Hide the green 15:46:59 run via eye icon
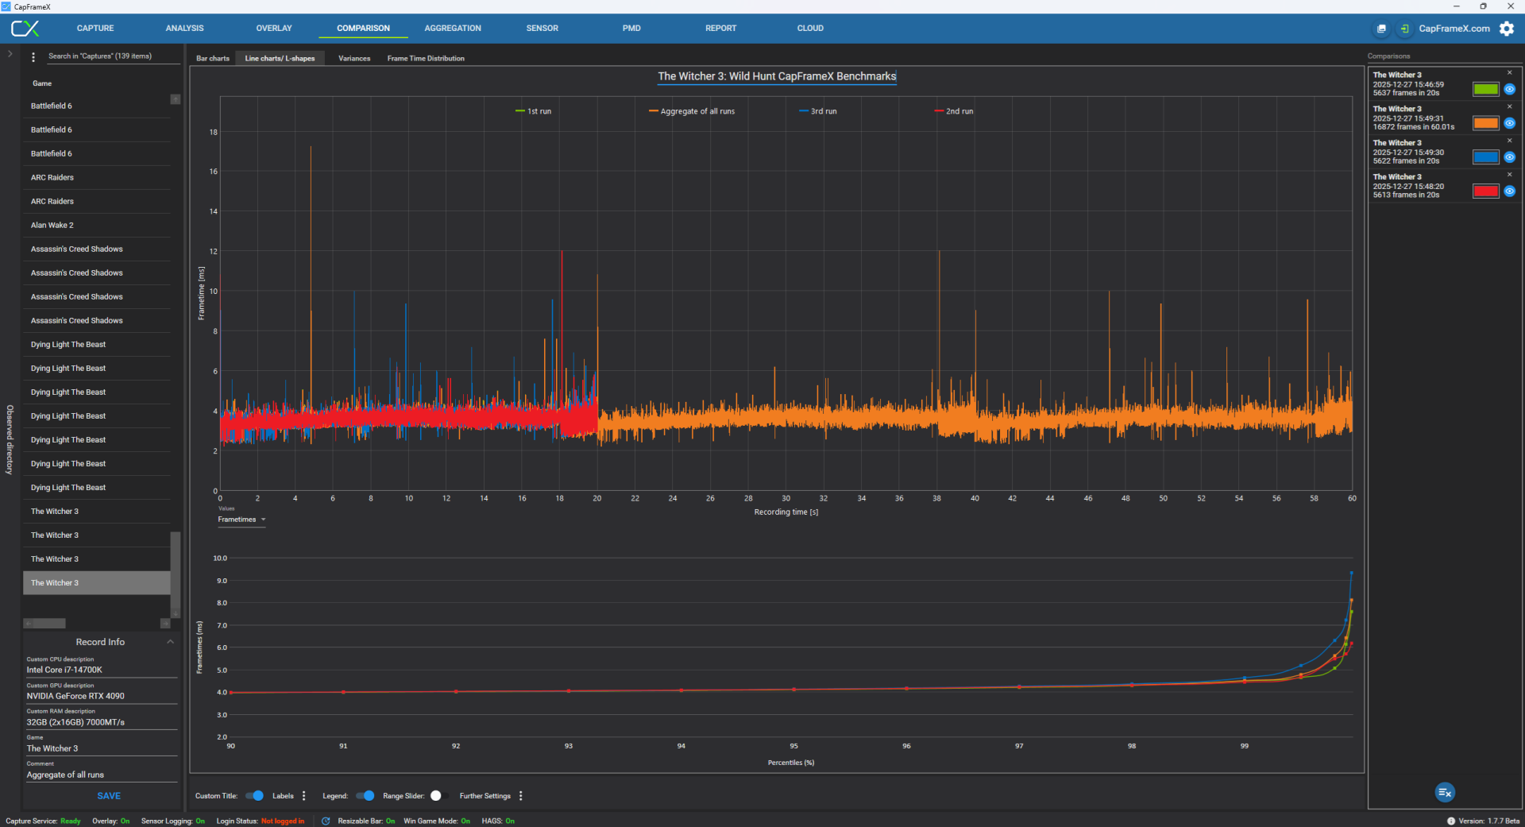 [1510, 89]
